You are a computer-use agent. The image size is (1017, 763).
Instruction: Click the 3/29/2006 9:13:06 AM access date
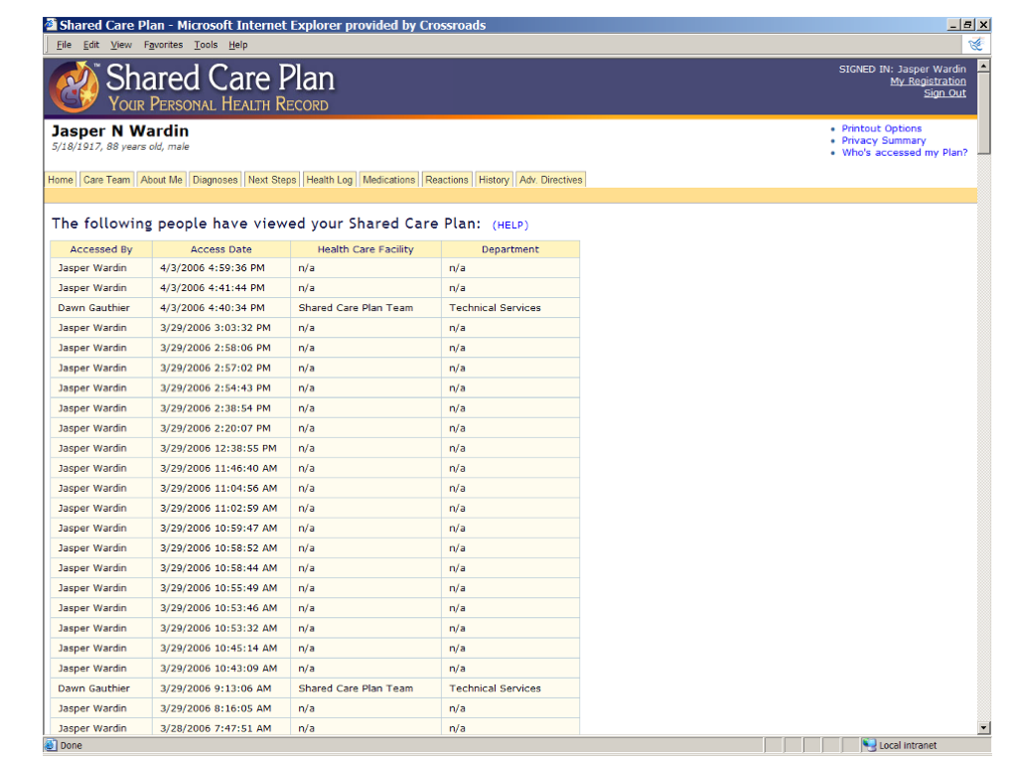point(216,688)
